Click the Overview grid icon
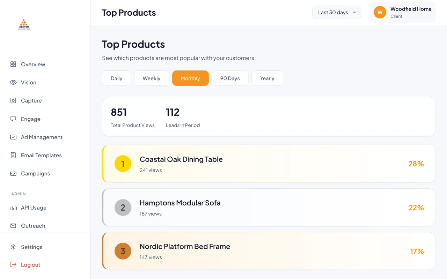The width and height of the screenshot is (447, 279). point(13,64)
